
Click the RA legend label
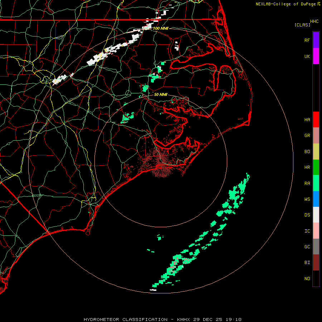[x=307, y=183]
